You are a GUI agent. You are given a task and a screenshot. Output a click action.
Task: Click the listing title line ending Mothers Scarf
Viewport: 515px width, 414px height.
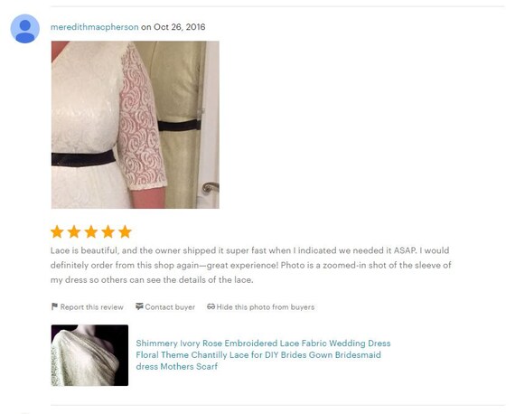[x=177, y=366]
